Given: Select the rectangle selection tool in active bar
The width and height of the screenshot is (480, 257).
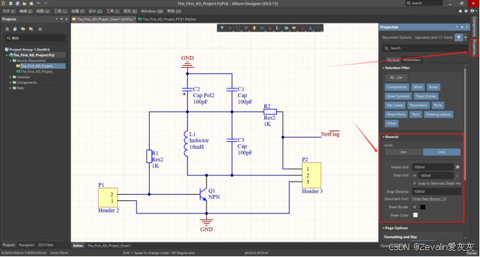Looking at the screenshot, I should pos(238,28).
